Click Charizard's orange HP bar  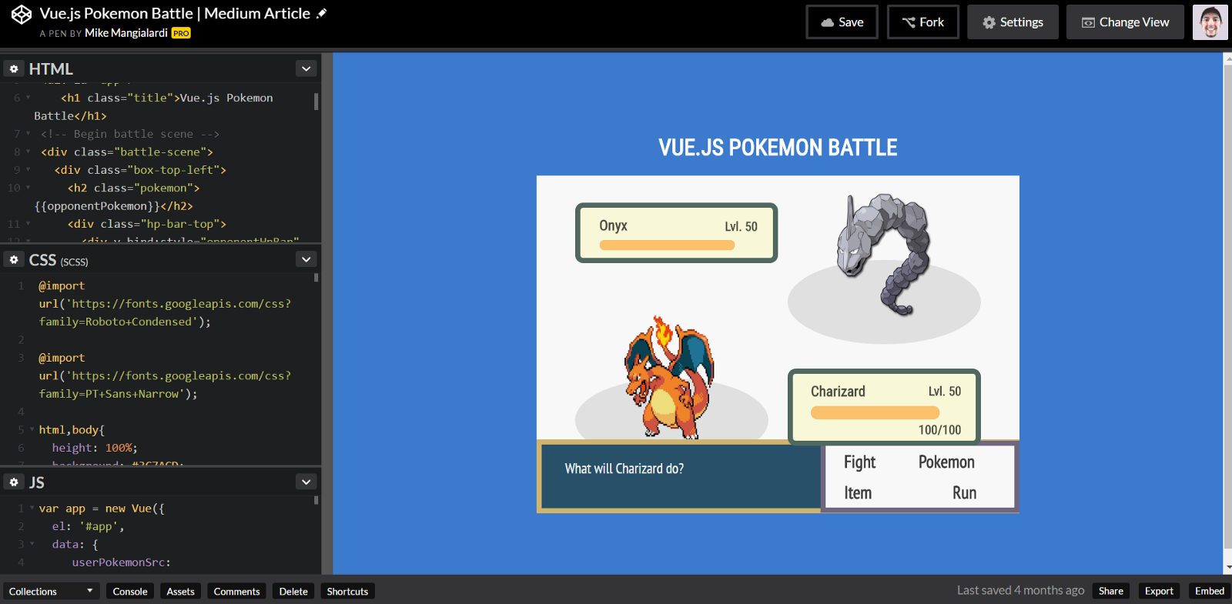pyautogui.click(x=875, y=412)
